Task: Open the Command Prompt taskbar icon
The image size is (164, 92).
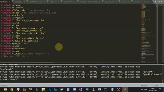Action: (x=106, y=89)
